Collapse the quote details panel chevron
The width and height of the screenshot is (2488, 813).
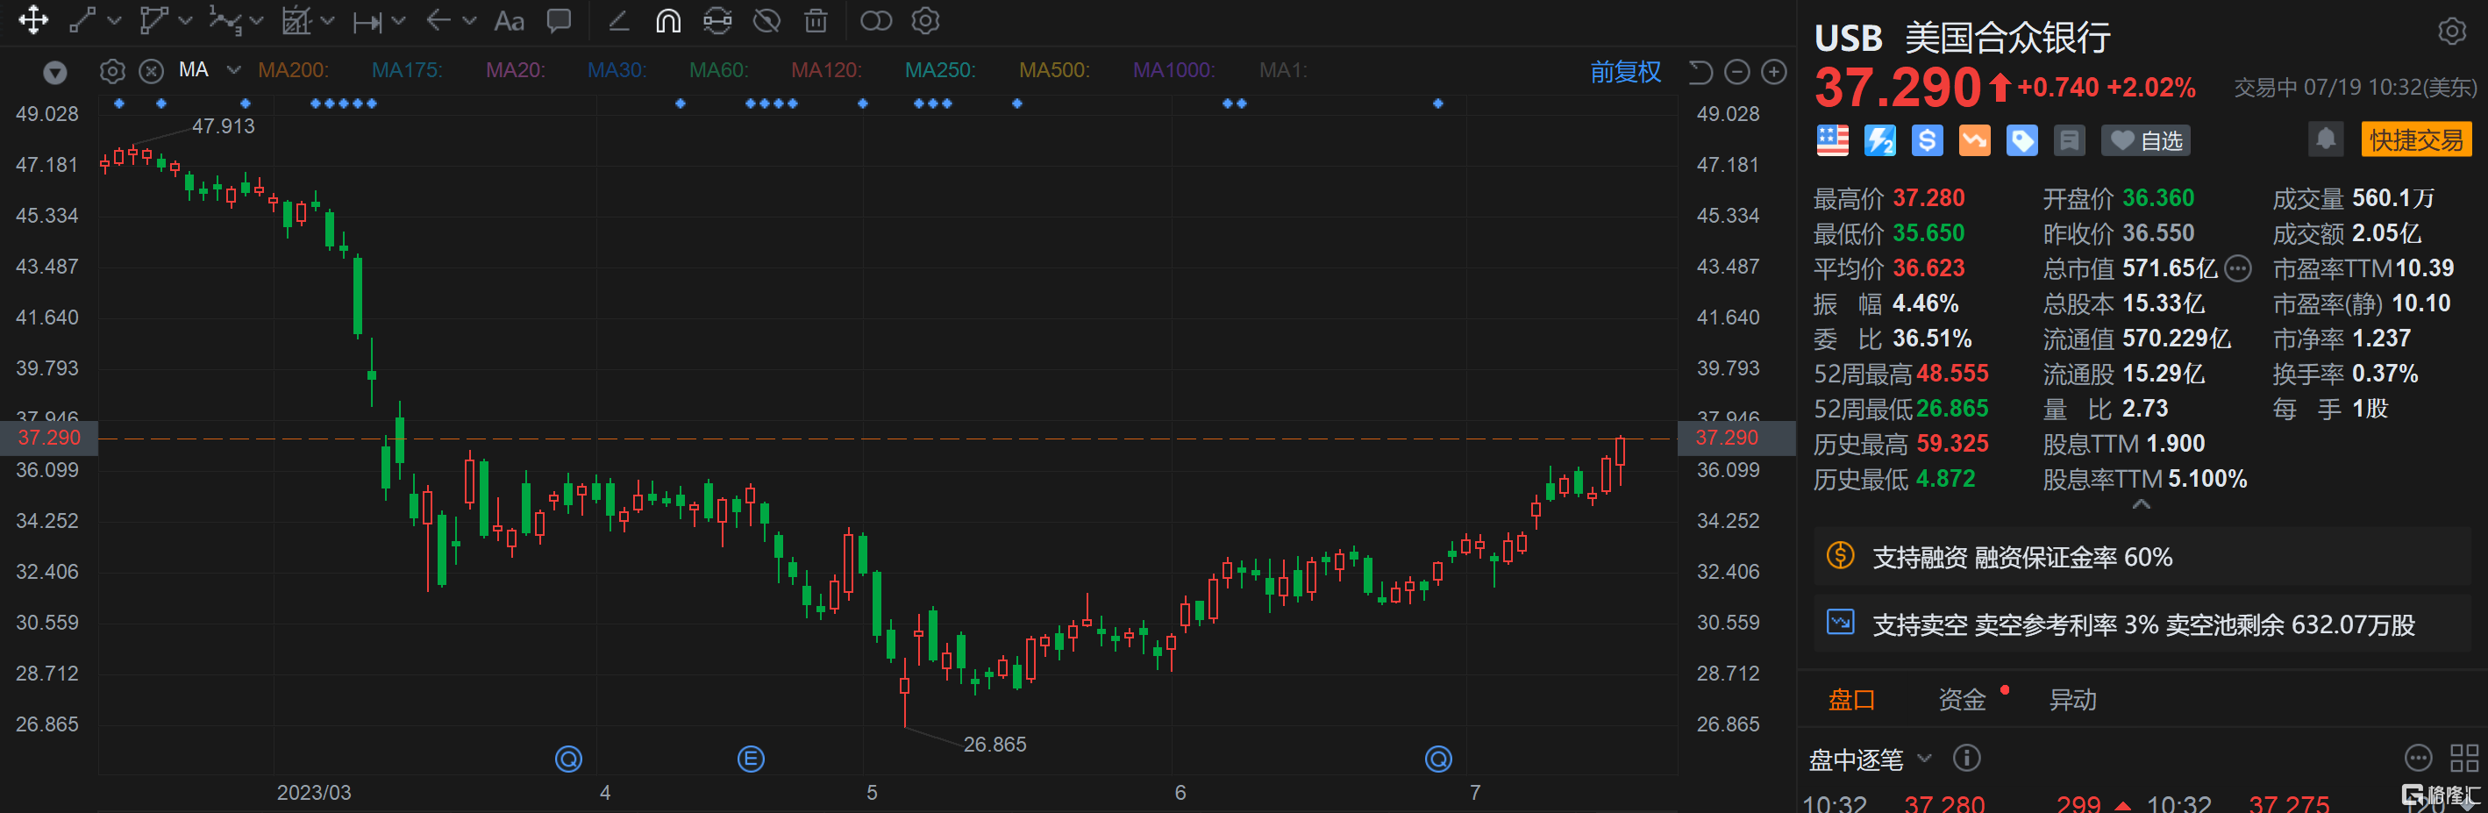[2142, 504]
